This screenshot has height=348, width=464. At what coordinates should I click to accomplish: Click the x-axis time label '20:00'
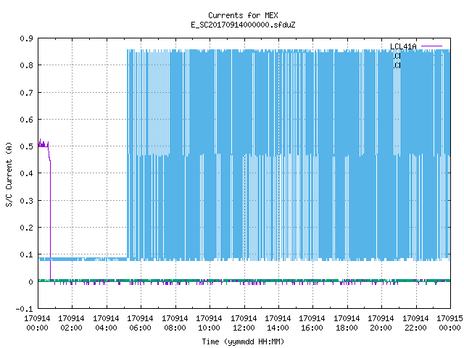[381, 328]
